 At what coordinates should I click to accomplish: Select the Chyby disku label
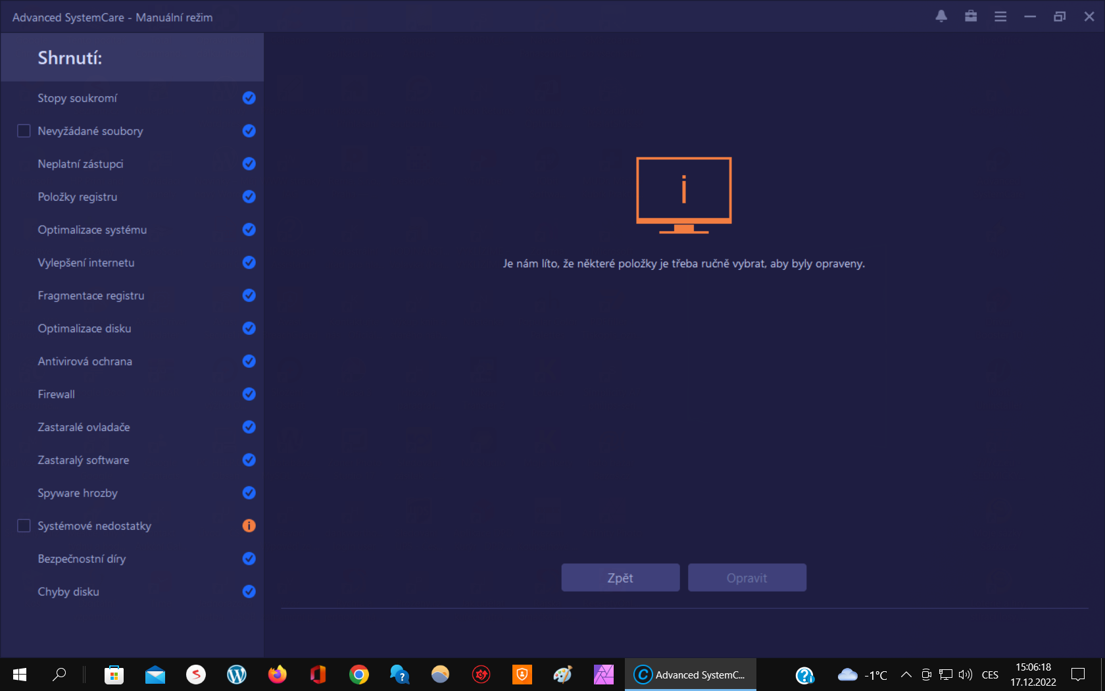(68, 592)
